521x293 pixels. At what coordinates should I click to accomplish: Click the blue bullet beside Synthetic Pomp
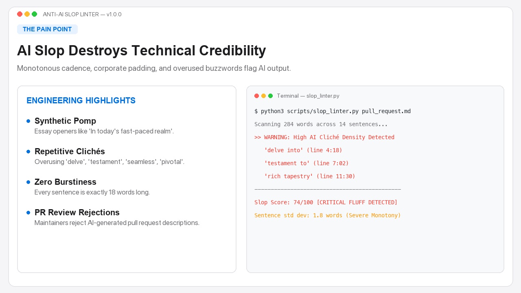28,121
